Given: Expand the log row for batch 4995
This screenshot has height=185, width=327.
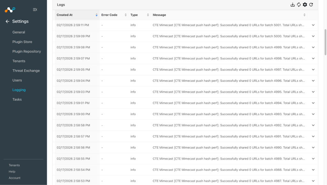Looking at the screenshot, I should (313, 92).
